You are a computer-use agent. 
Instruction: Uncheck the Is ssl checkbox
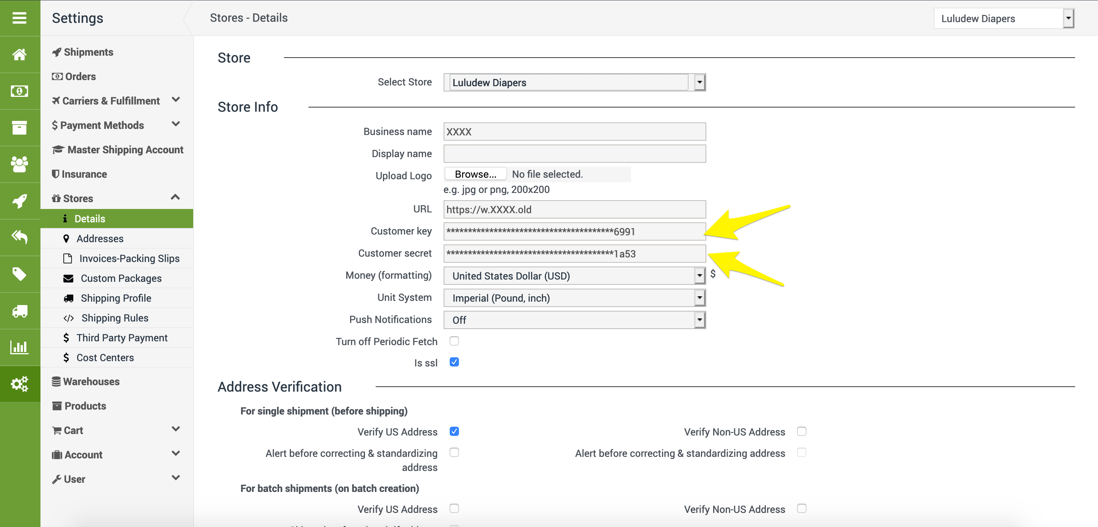454,362
